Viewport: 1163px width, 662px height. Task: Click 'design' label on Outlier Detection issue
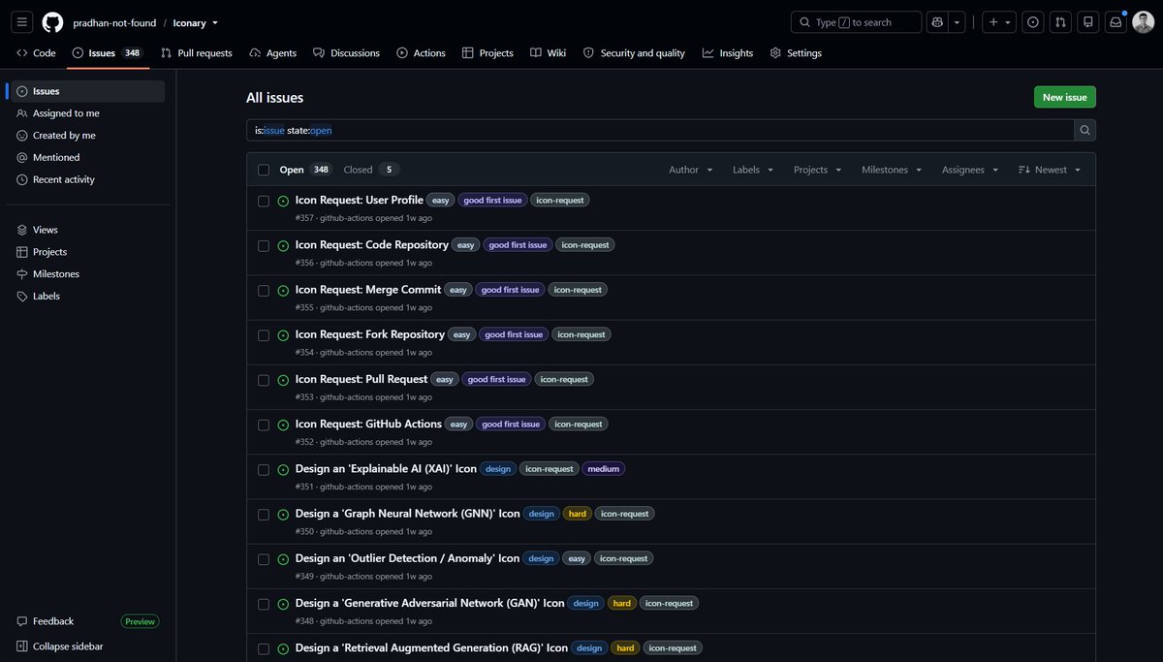[541, 558]
